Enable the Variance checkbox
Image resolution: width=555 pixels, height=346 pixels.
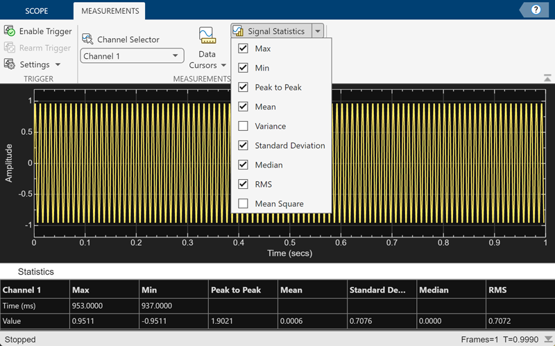243,126
